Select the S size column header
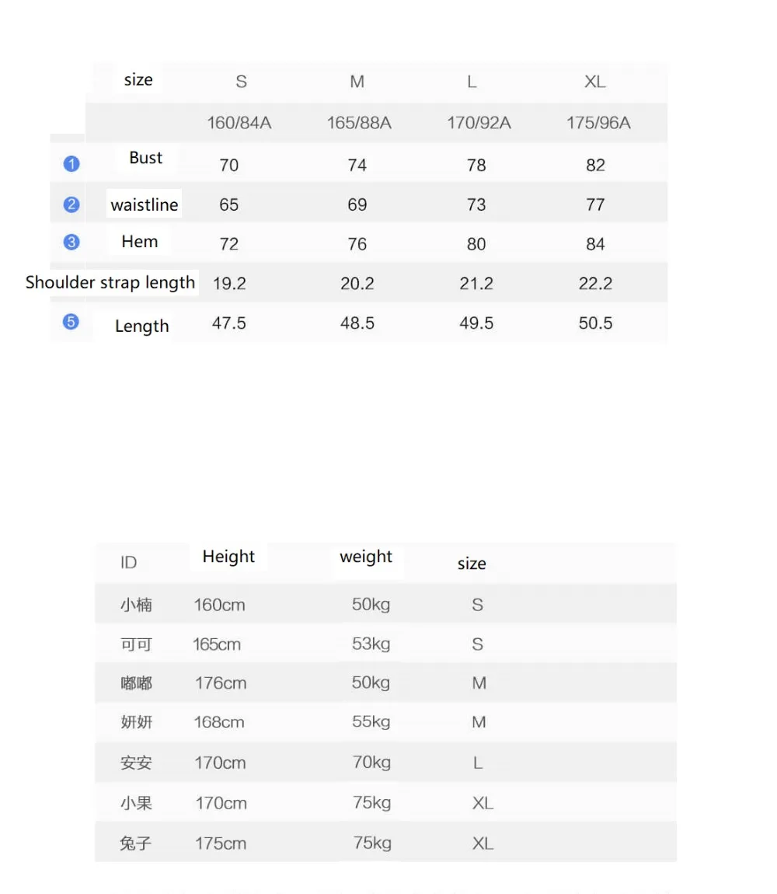777x894 pixels. [241, 82]
